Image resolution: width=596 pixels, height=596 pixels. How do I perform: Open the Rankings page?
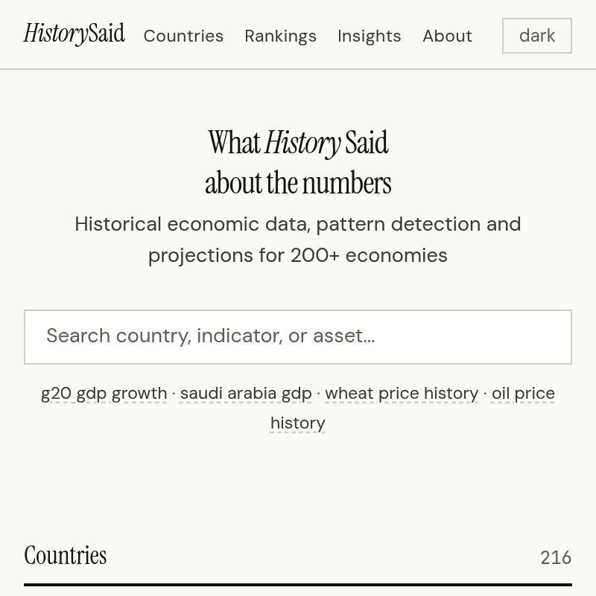click(280, 36)
